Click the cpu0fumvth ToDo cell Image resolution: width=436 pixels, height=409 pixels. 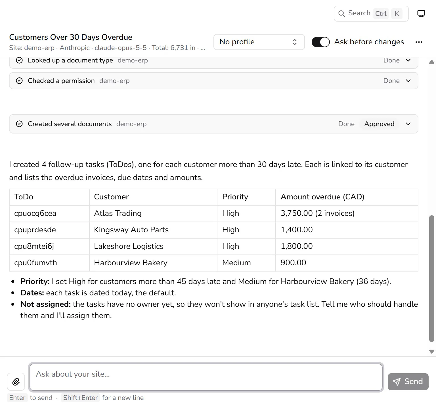pos(49,263)
